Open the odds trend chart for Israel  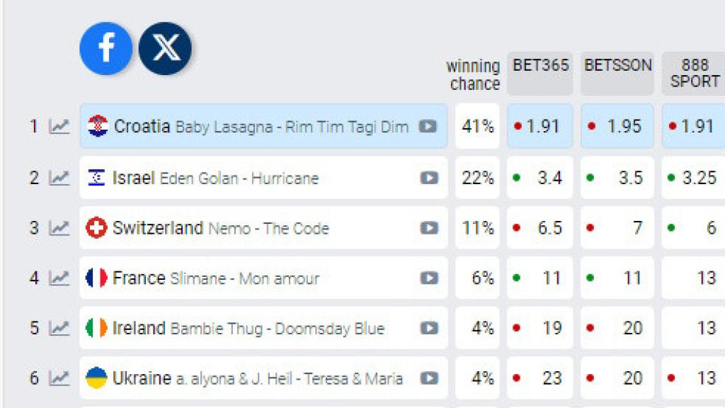click(59, 178)
